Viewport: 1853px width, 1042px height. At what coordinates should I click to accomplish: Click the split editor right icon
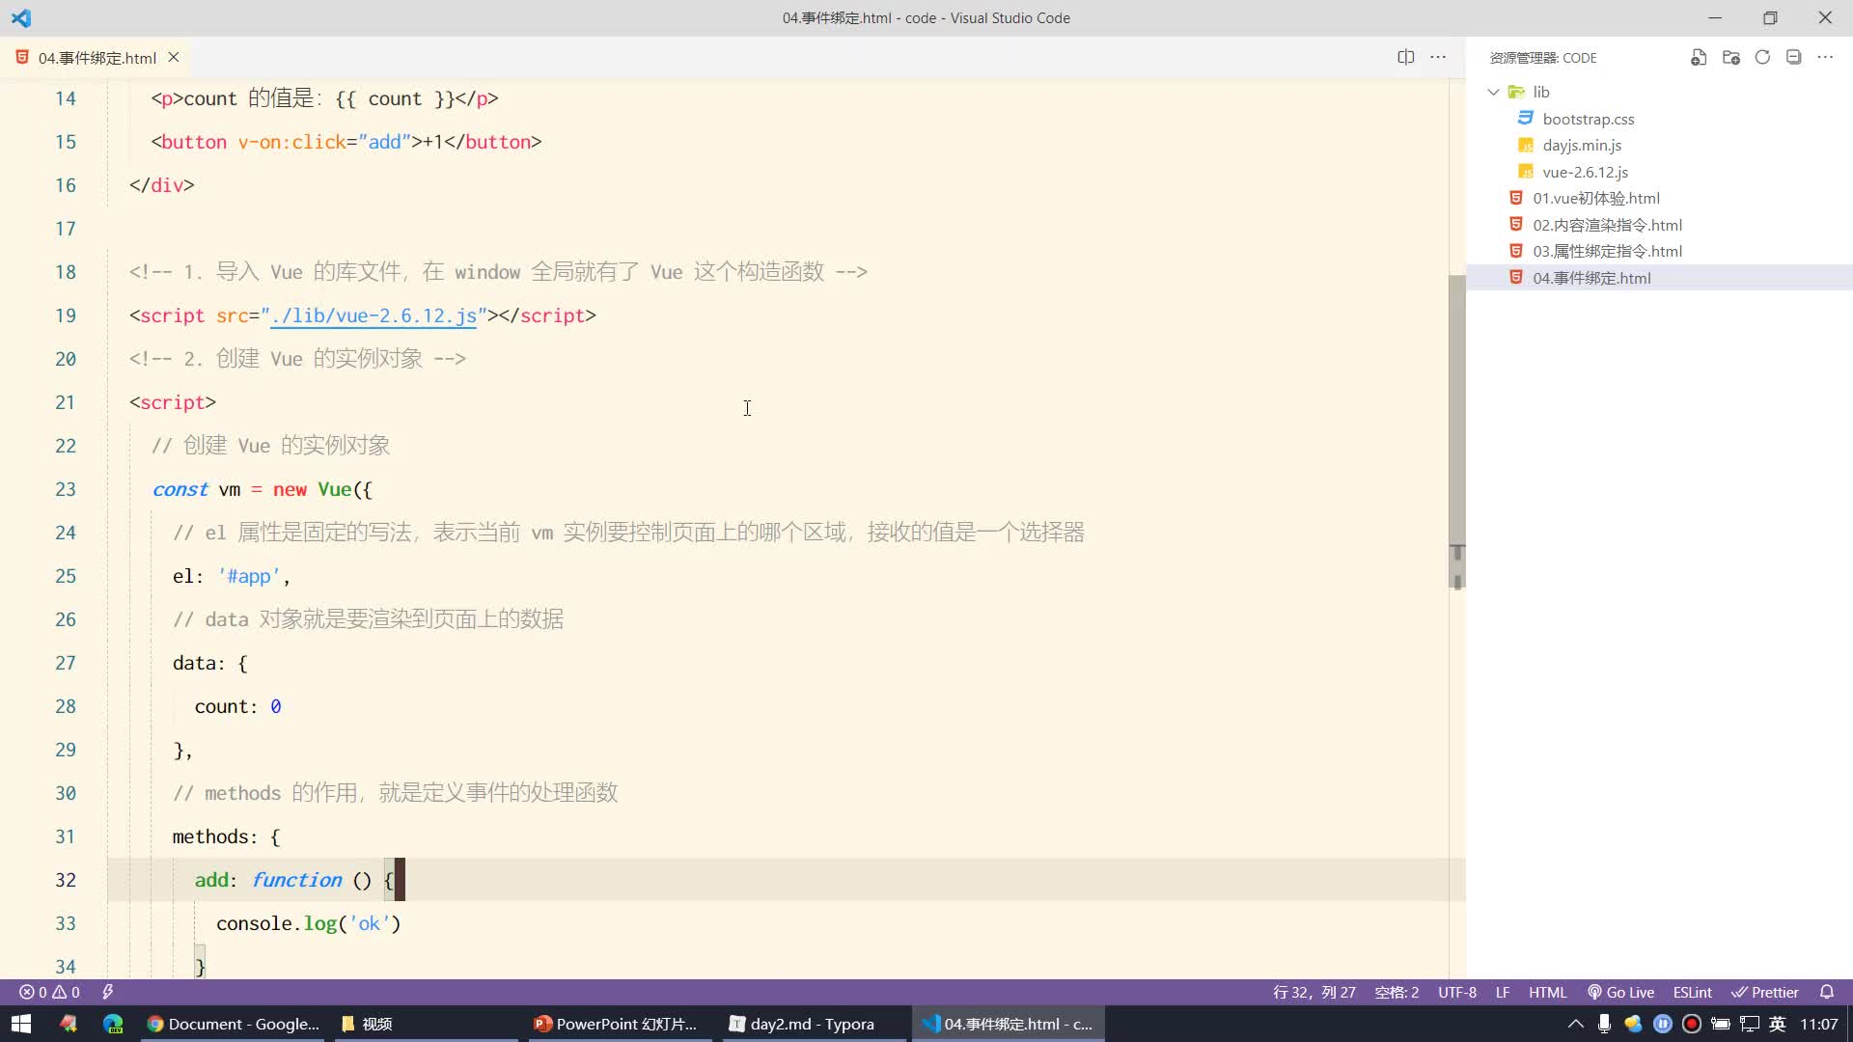(x=1406, y=57)
